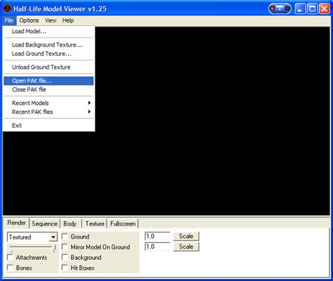Expand the Recent PAK files submenu
Image resolution: width=333 pixels, height=281 pixels.
pyautogui.click(x=48, y=112)
